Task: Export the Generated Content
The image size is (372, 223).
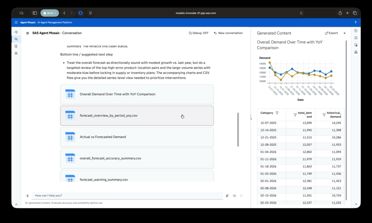Action: pos(331,33)
